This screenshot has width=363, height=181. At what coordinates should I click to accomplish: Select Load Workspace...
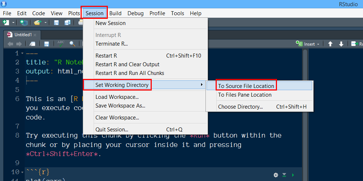pyautogui.click(x=145, y=97)
